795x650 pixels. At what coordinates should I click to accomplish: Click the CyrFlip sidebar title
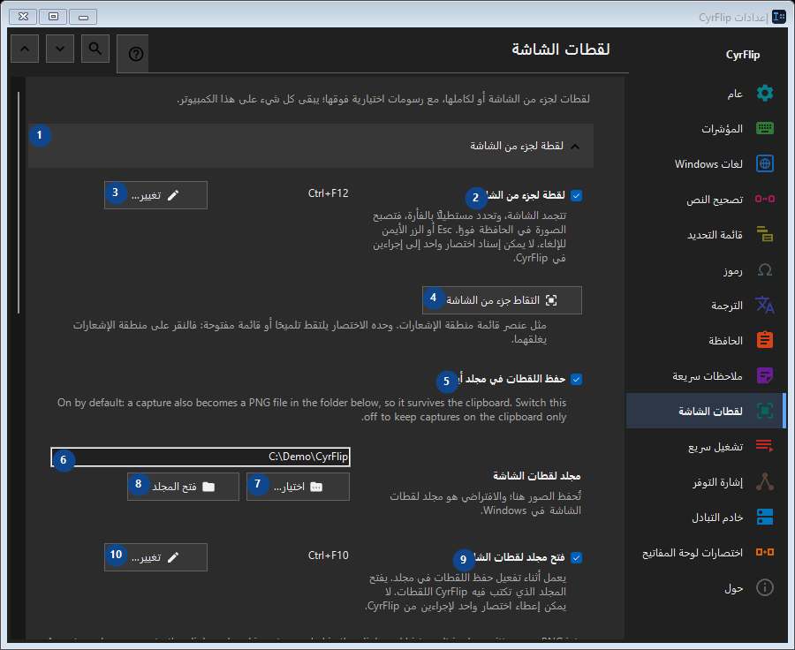pyautogui.click(x=742, y=55)
